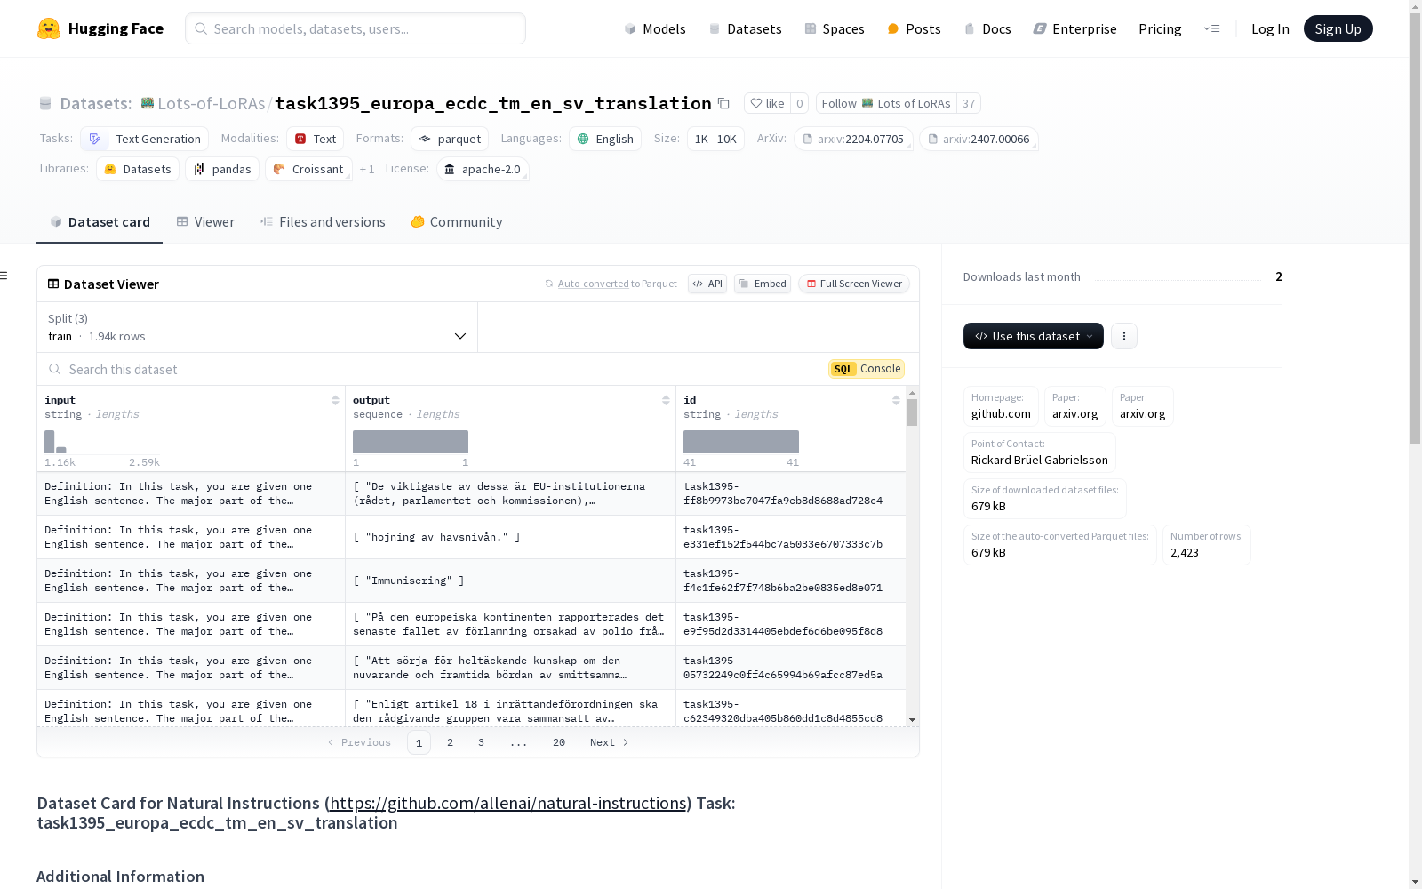Open Docs in top navigation
The image size is (1422, 889).
coord(987,28)
